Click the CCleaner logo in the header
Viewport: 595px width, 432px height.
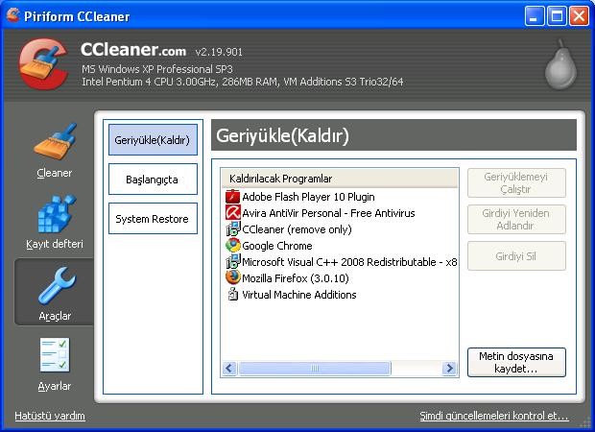pos(43,63)
